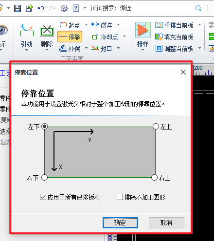Click the Undo arrow icon
The height and width of the screenshot is (241, 214).
coord(41,8)
